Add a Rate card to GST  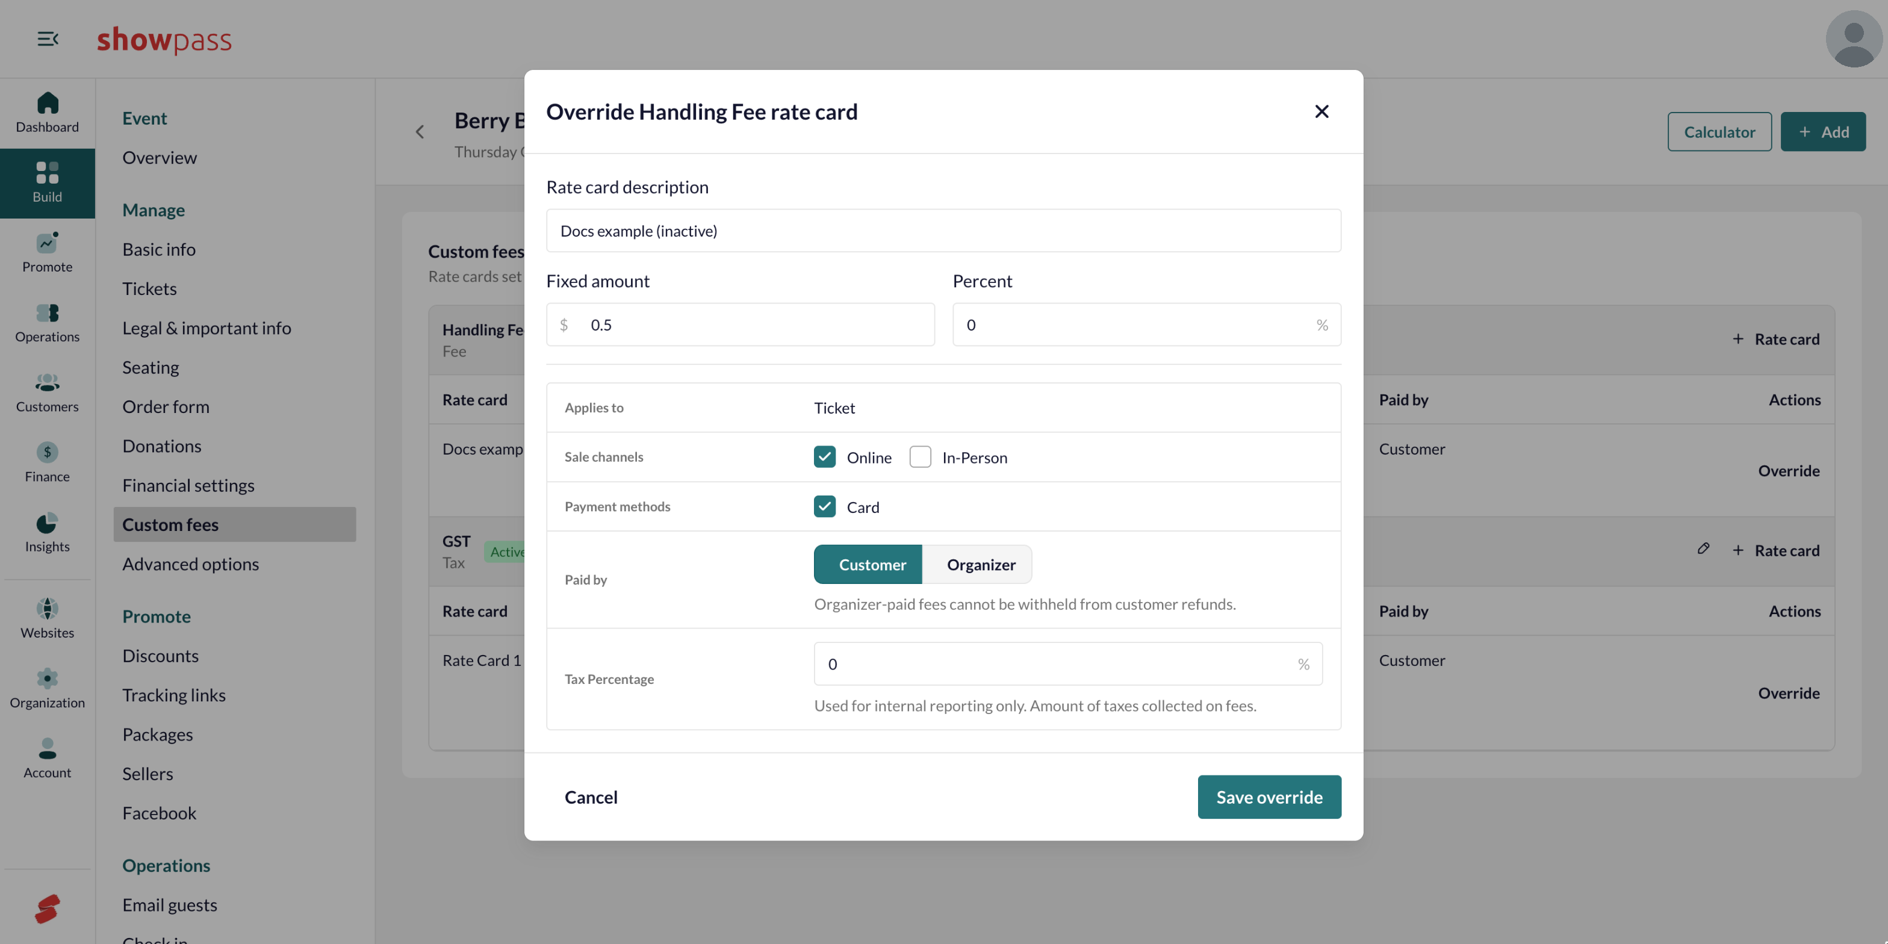pos(1776,550)
